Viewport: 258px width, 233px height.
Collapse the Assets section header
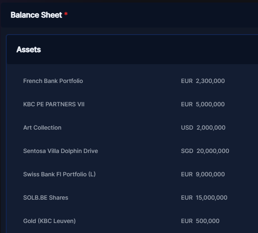click(x=132, y=50)
